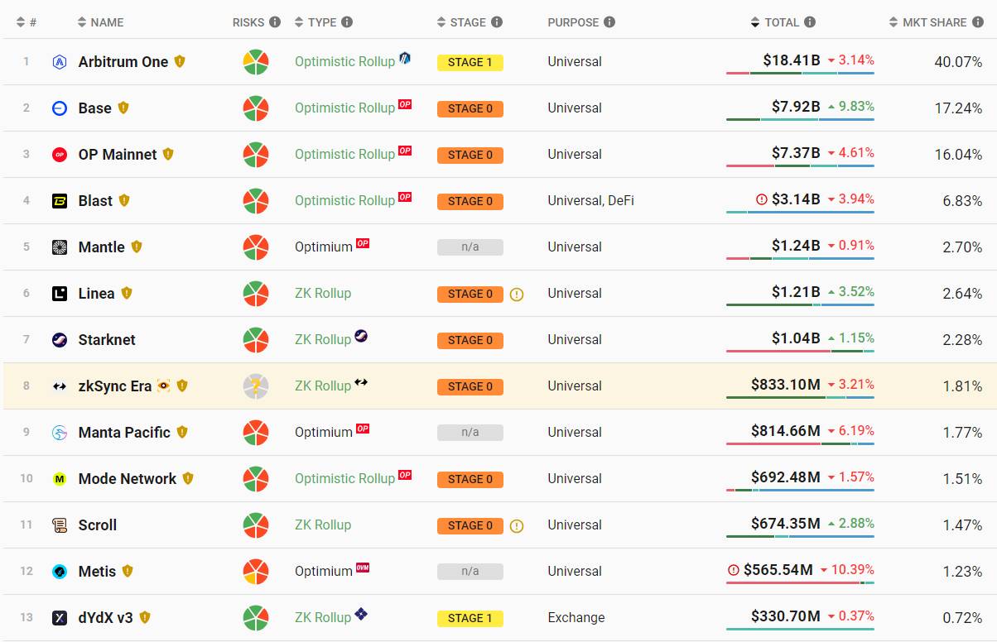997x642 pixels.
Task: Click the Starknet logo icon
Action: click(60, 340)
